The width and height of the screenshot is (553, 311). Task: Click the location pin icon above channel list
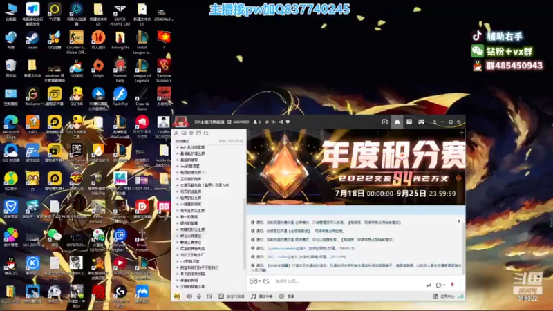(x=191, y=133)
